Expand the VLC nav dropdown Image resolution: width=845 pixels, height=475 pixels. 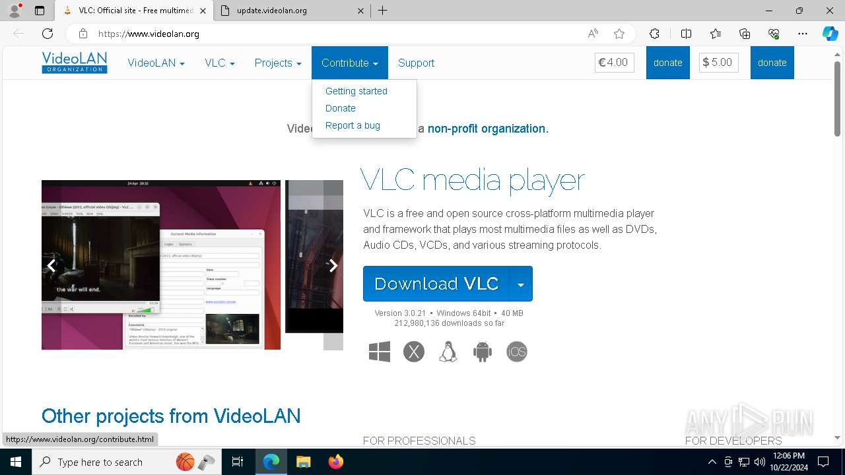click(x=220, y=63)
